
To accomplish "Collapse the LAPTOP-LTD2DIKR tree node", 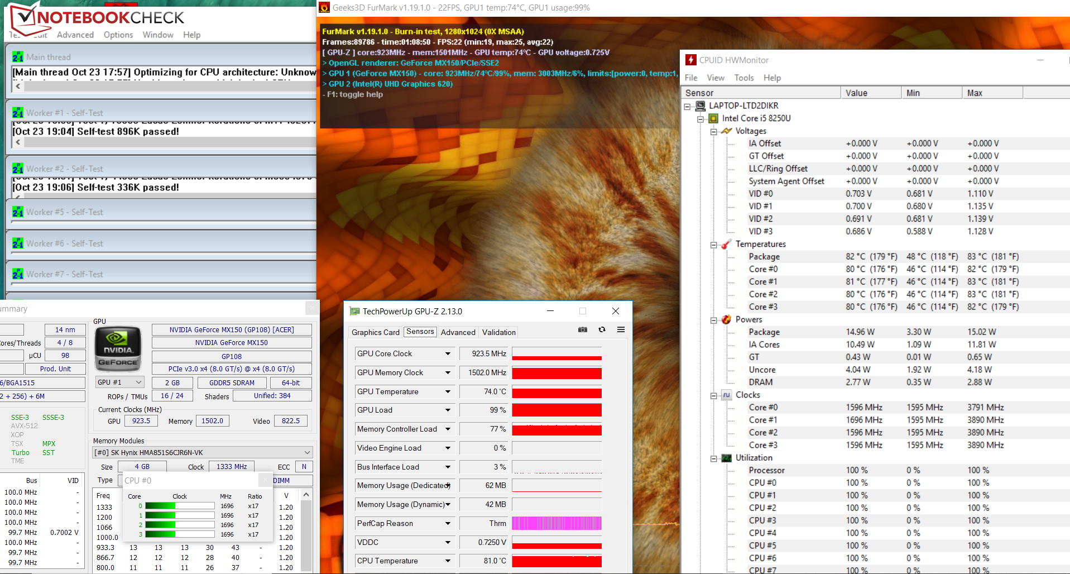I will coord(688,106).
